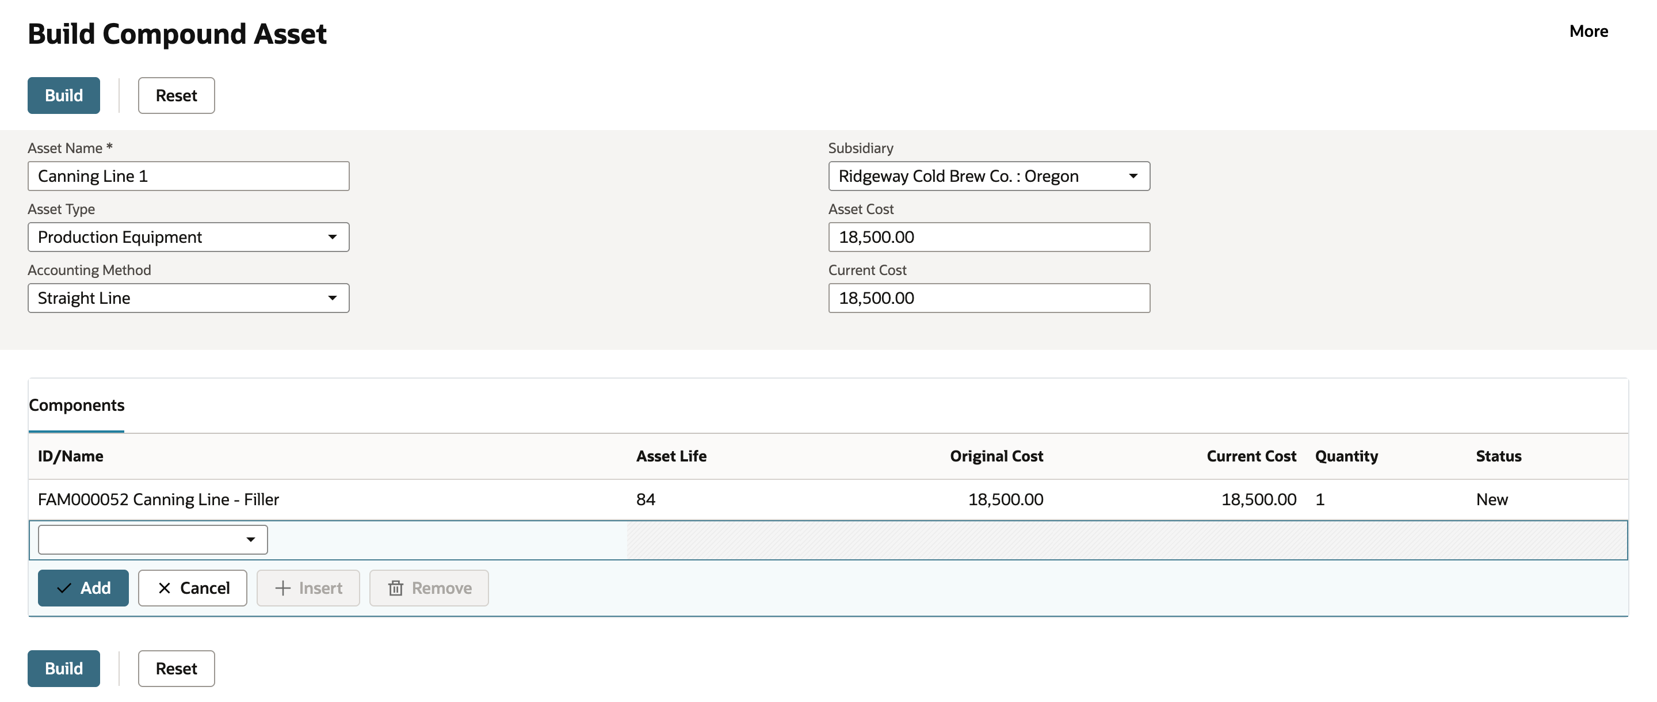The image size is (1657, 702).
Task: Click the New status cell
Action: pos(1492,499)
